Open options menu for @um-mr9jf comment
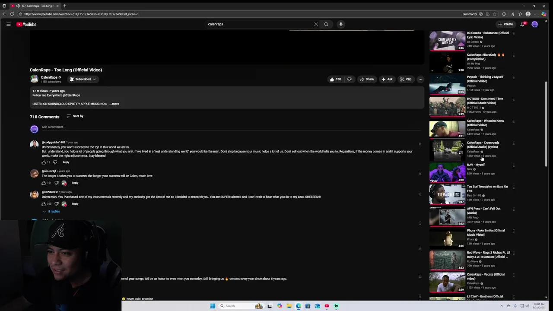Screen dimensions: 553x311 [x=420, y=173]
